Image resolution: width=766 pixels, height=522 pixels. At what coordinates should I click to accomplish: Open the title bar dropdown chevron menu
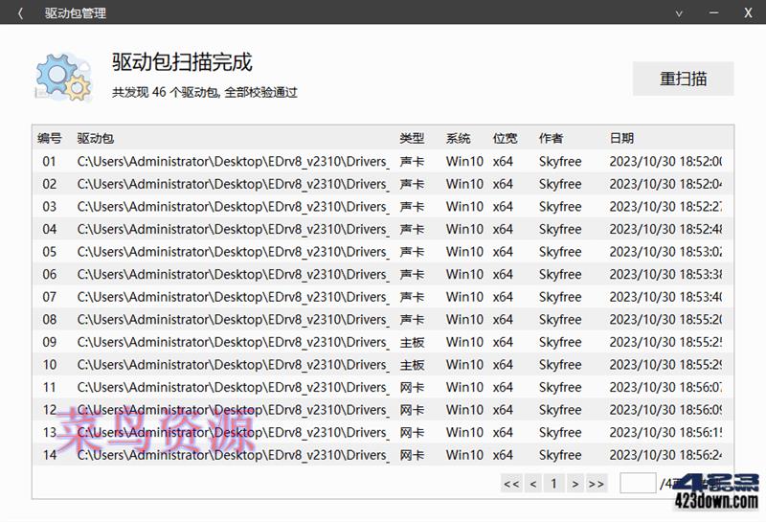679,13
